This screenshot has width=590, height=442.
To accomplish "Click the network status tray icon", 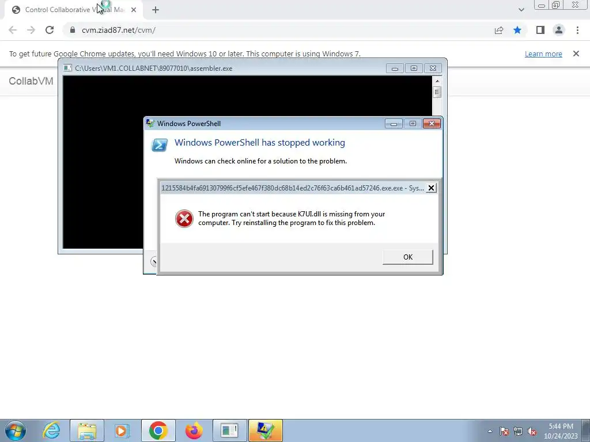I will [x=518, y=431].
